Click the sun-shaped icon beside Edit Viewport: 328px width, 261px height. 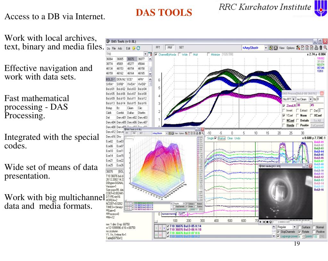[134, 48]
